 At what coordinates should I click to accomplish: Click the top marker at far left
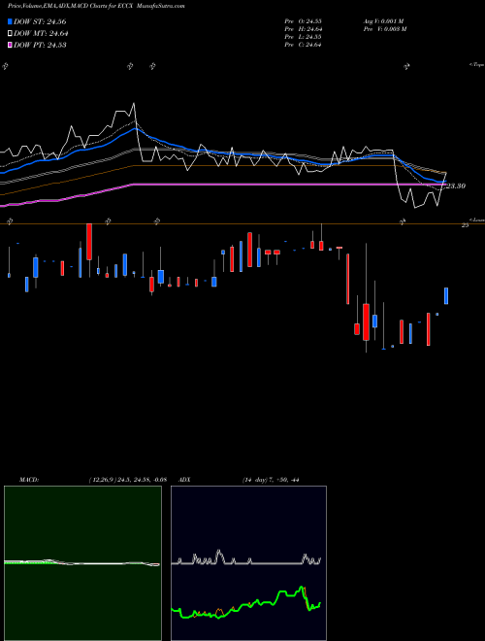click(5, 66)
